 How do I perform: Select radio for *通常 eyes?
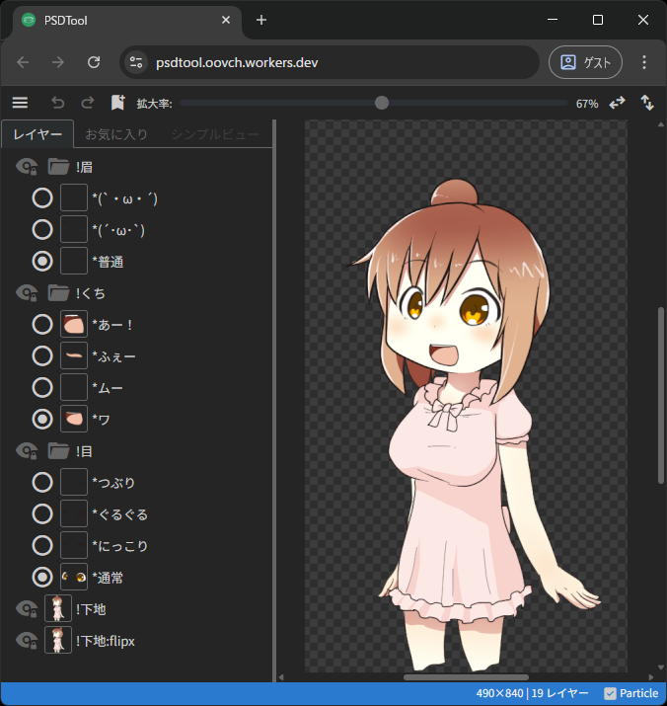(42, 578)
